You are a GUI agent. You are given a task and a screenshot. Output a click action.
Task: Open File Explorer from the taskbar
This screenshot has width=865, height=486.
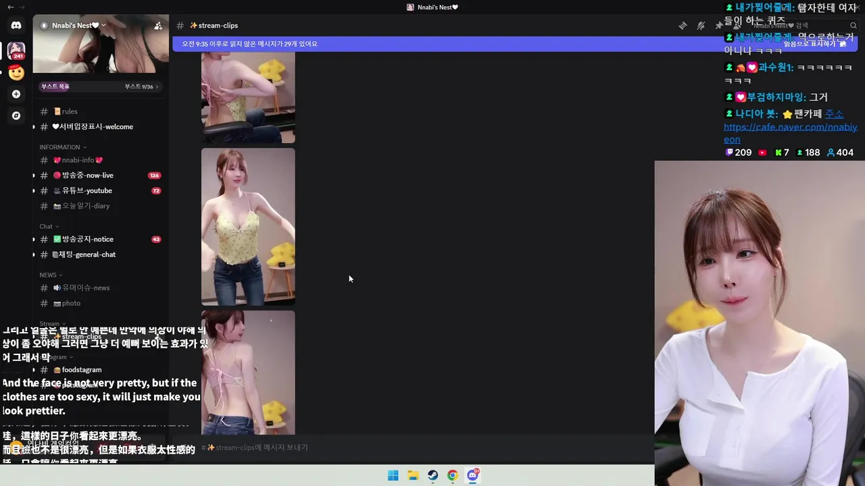[x=413, y=475]
